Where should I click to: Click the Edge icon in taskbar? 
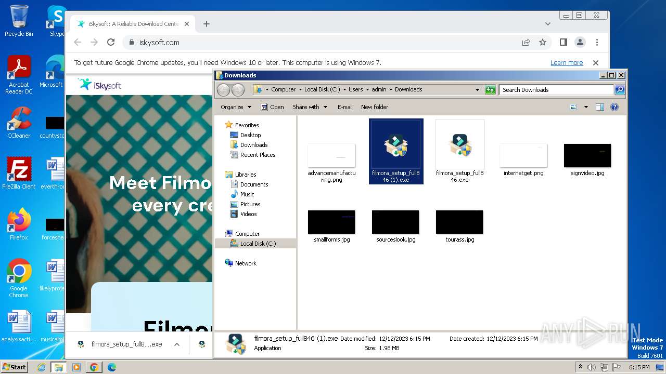coord(111,367)
